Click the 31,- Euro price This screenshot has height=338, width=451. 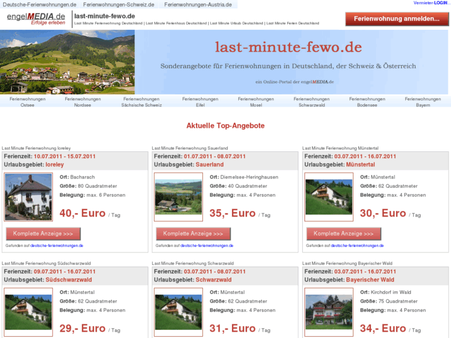(233, 328)
